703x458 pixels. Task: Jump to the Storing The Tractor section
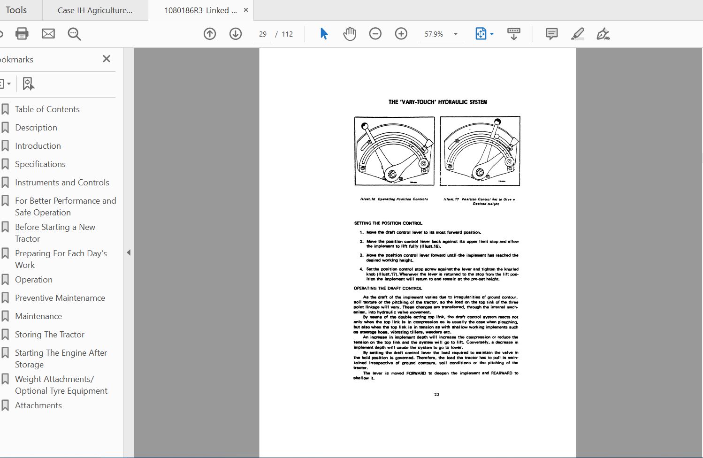(x=49, y=334)
